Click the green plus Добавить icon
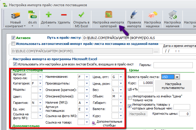196x130 pixels. pyautogui.click(x=49, y=15)
